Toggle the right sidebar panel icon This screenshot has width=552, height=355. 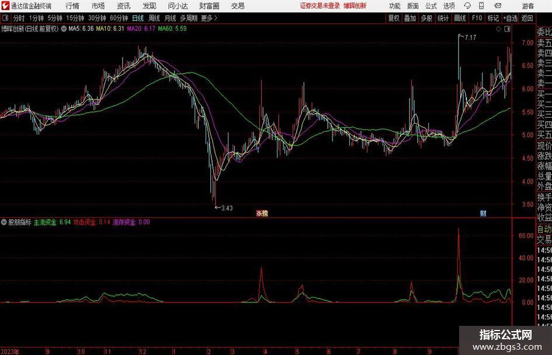click(507, 29)
